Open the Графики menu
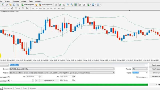This screenshot has height=90, width=160. pyautogui.click(x=16, y=1)
